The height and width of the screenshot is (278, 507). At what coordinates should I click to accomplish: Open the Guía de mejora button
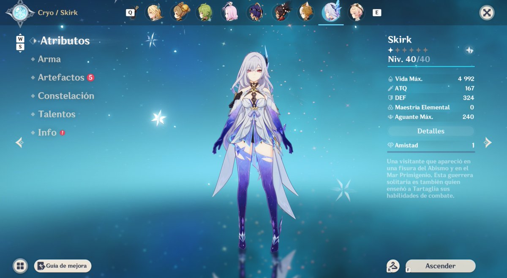(63, 266)
